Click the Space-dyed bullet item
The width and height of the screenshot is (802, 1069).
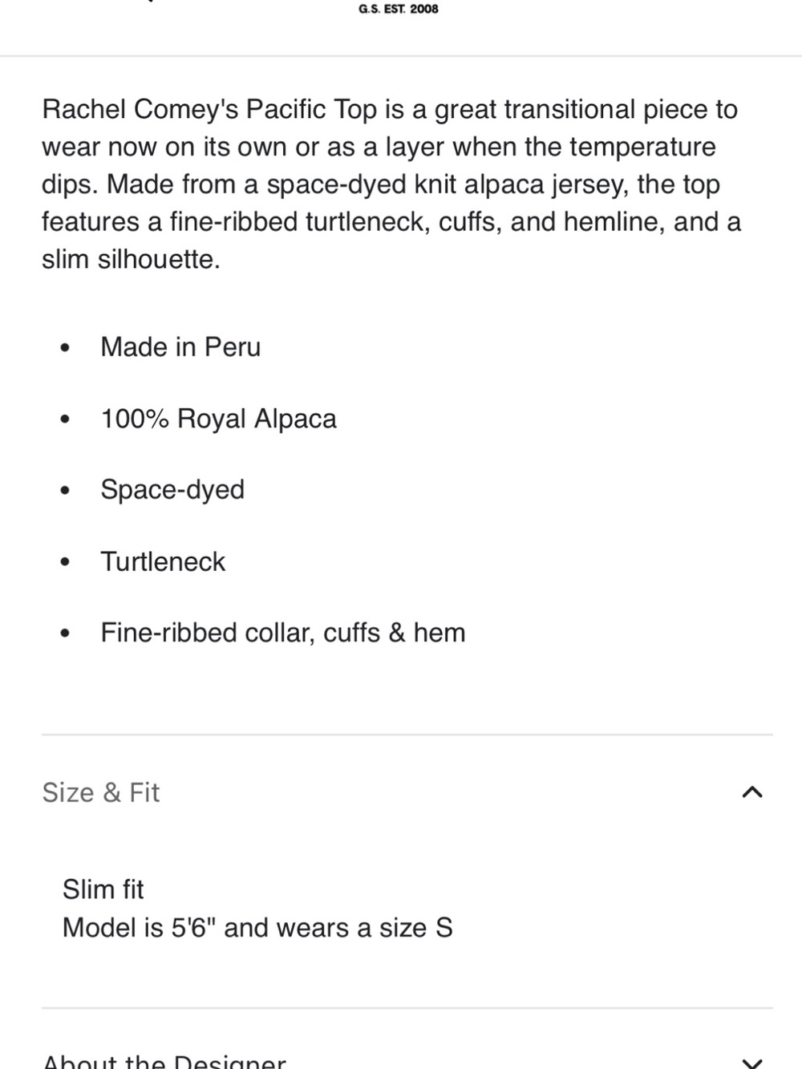pos(172,490)
